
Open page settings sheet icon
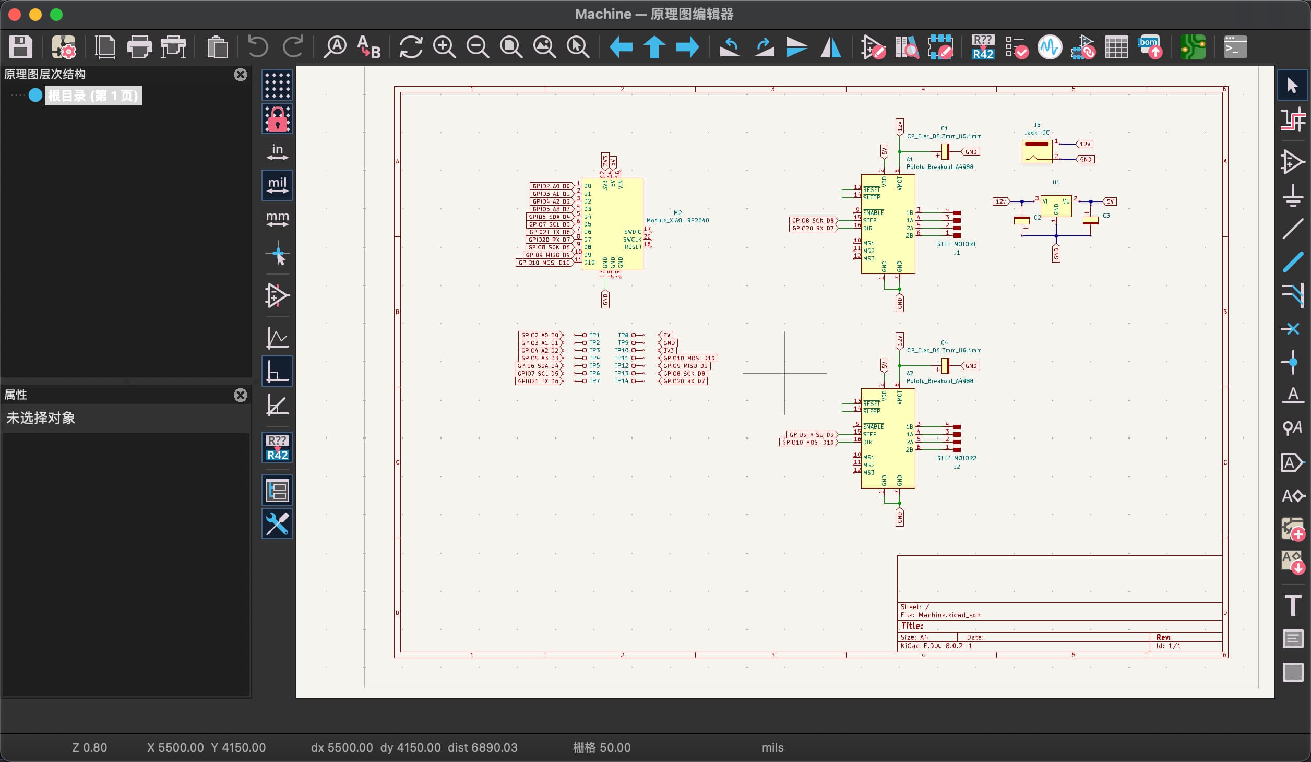105,47
